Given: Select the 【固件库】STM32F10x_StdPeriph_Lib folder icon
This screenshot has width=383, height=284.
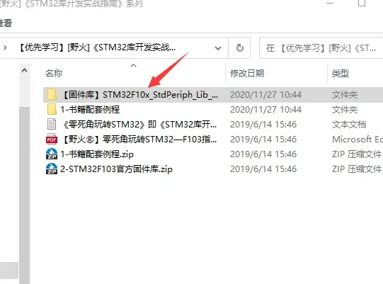Looking at the screenshot, I should (x=52, y=95).
